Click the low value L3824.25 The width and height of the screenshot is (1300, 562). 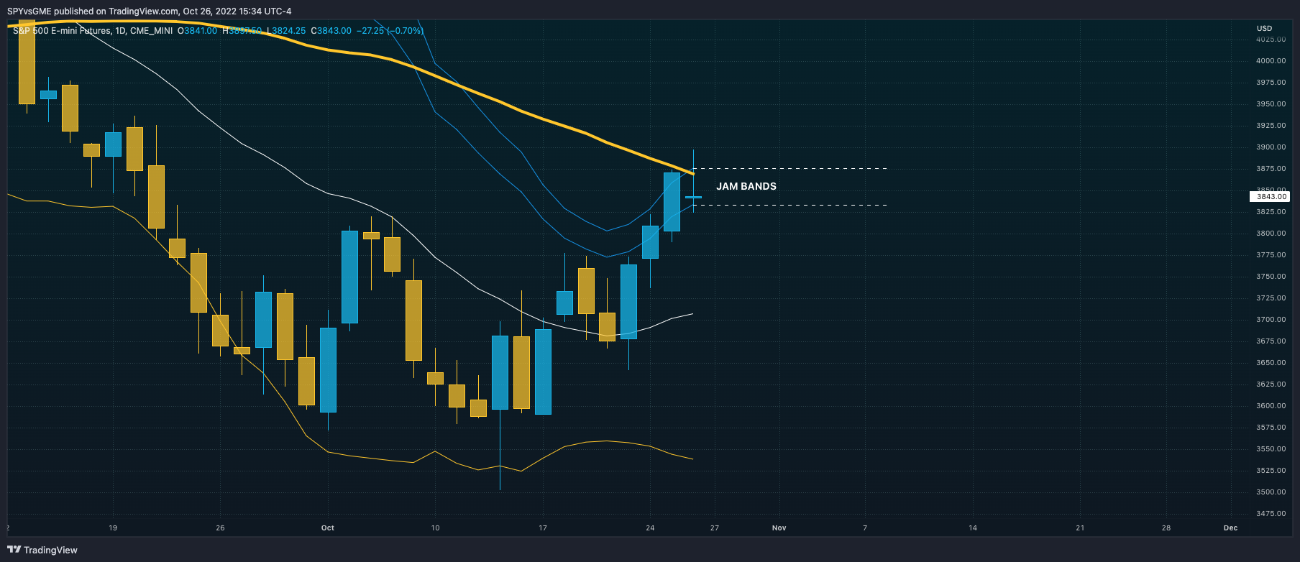286,31
